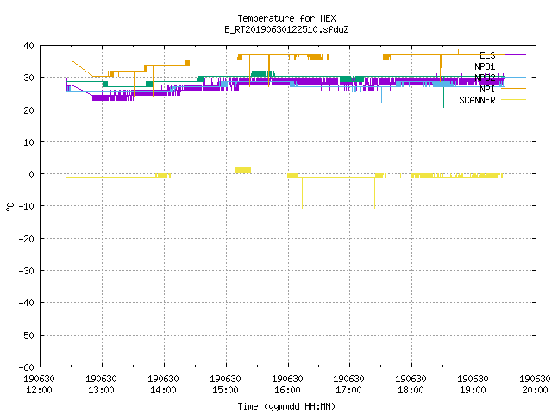
Task: Click the y-axis value -10
Action: click(x=27, y=206)
